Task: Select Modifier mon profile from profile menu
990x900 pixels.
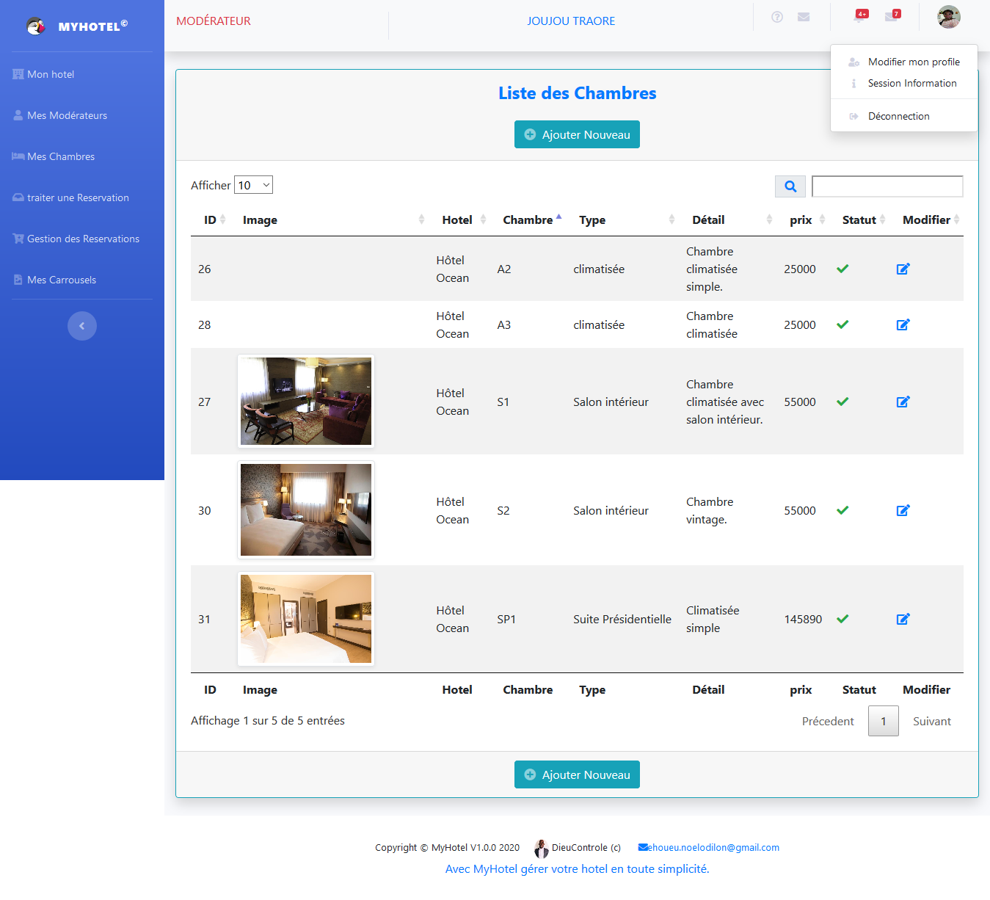Action: pos(914,62)
